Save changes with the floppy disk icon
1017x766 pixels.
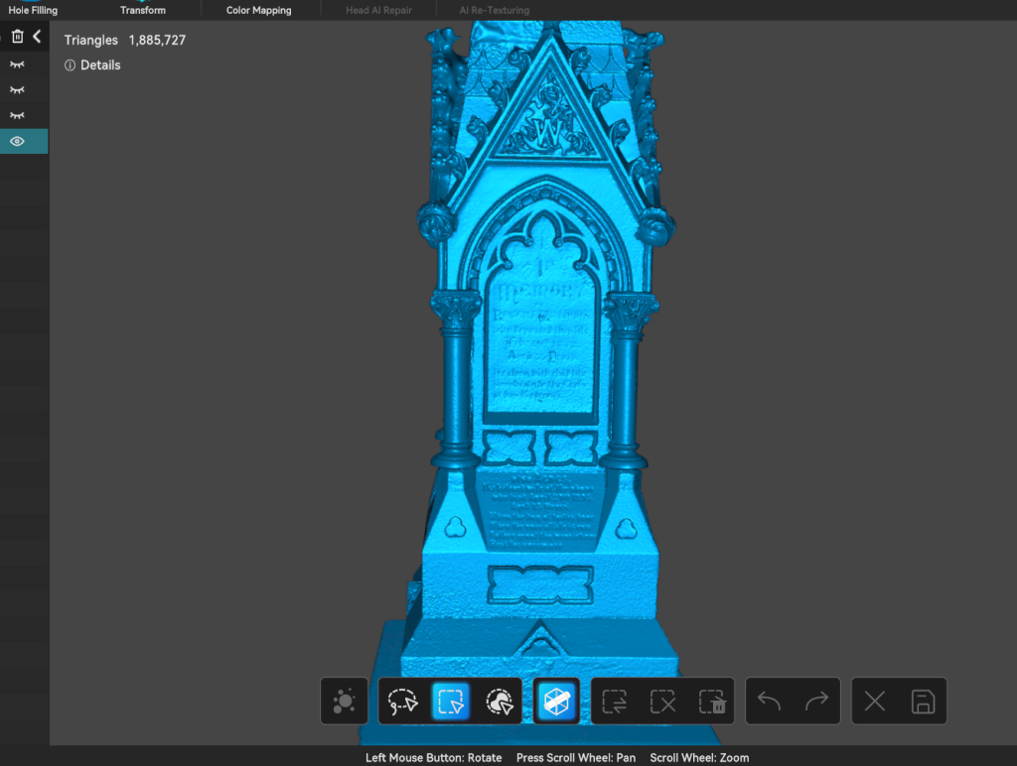[923, 702]
